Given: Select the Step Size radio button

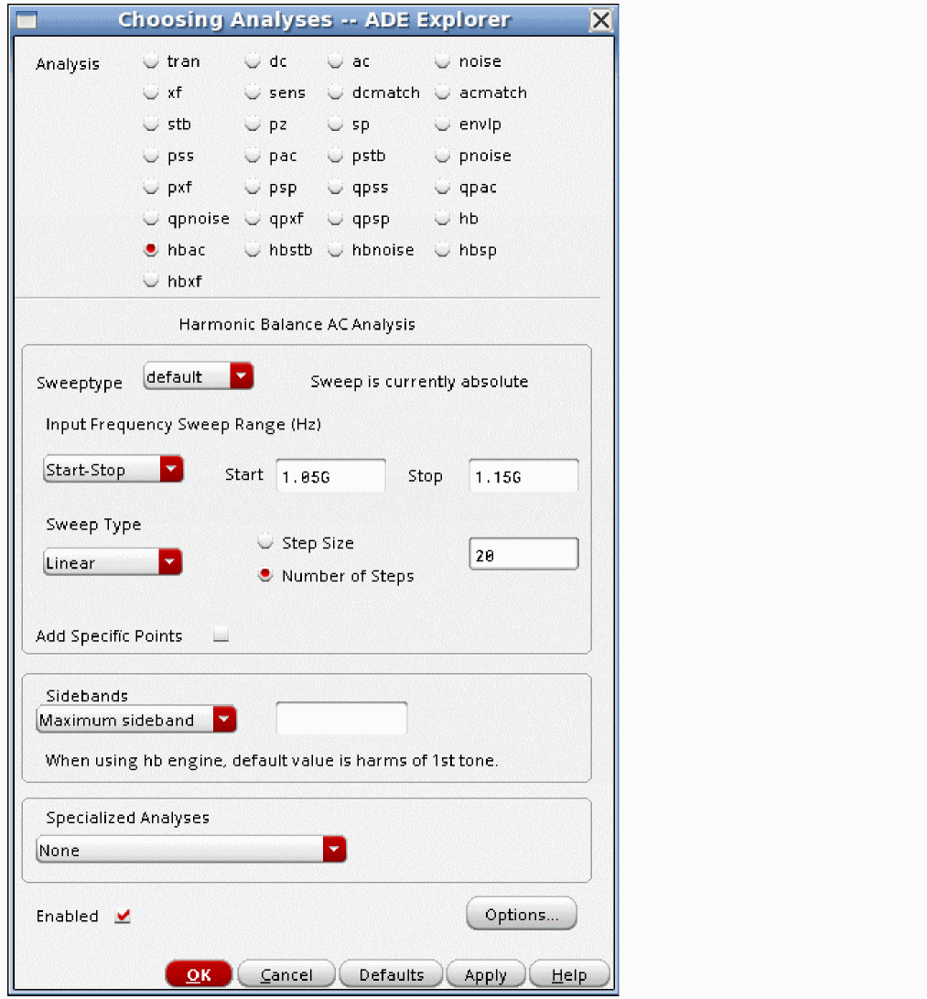Looking at the screenshot, I should pyautogui.click(x=265, y=543).
